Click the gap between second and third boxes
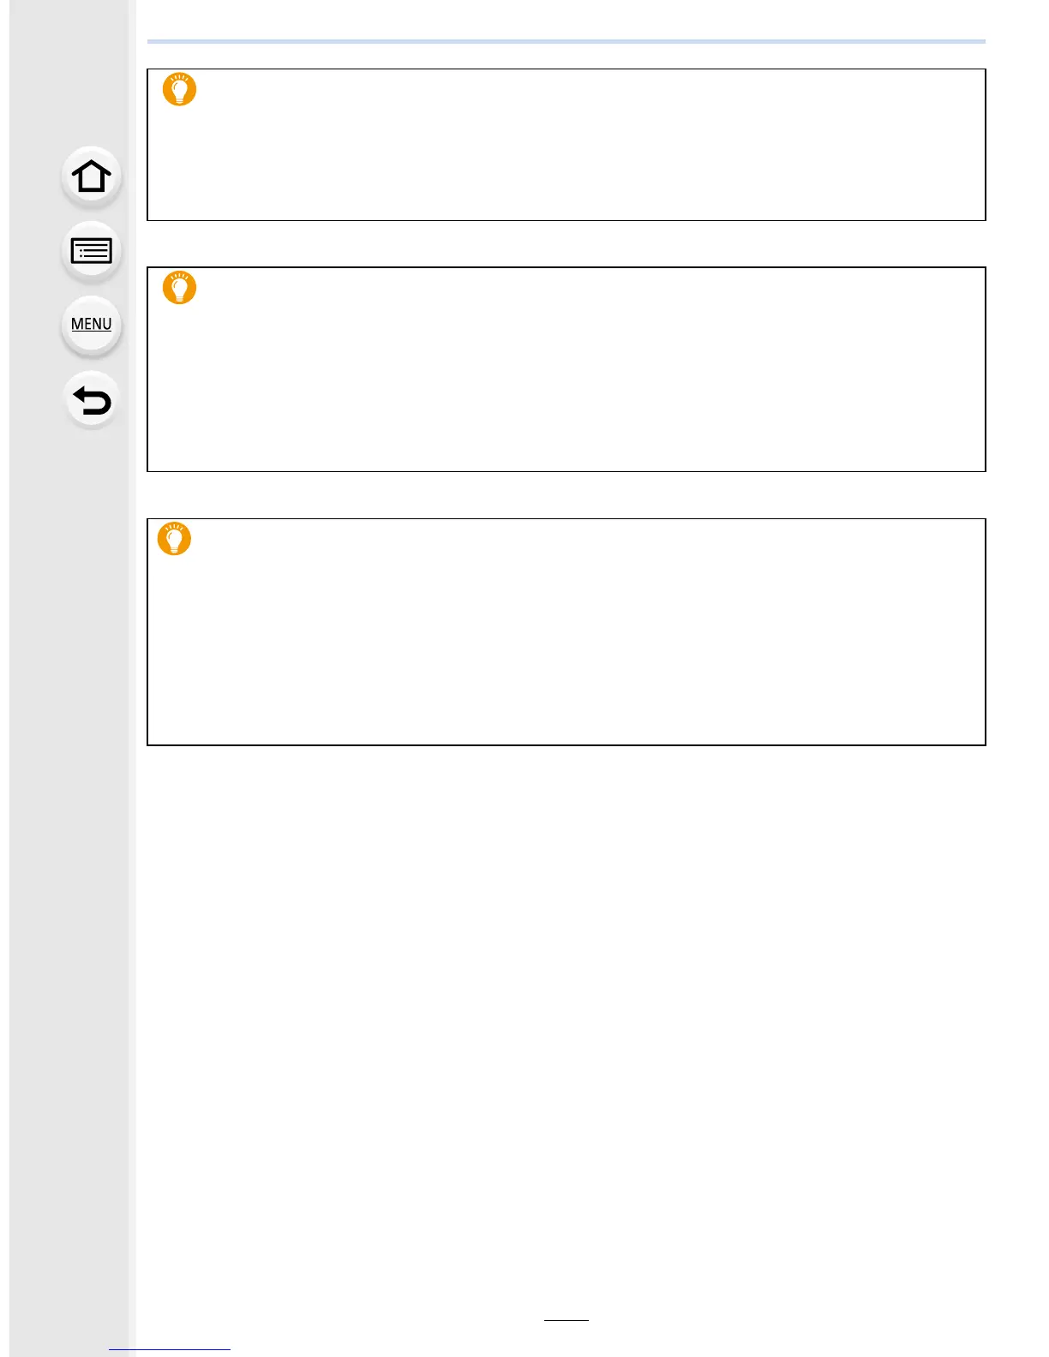 (x=566, y=495)
